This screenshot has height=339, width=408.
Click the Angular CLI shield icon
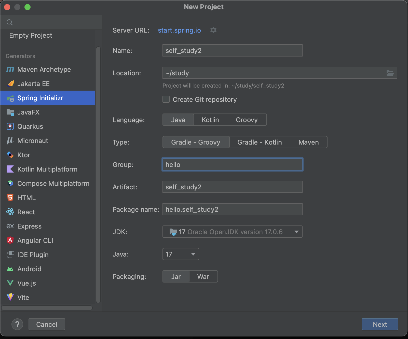[10, 240]
